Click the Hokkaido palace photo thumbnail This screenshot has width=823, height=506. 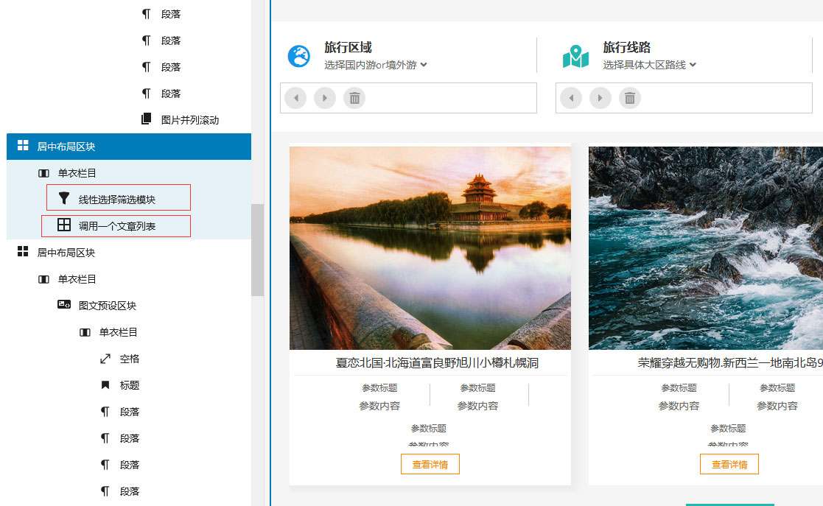430,247
